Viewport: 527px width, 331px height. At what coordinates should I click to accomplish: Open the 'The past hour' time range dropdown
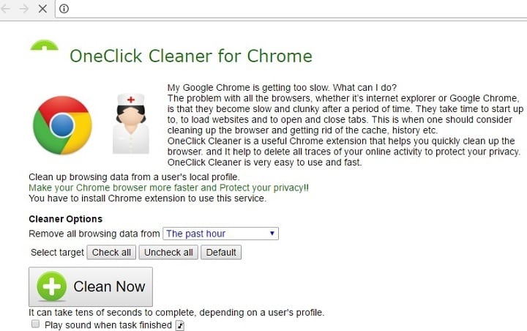[x=220, y=234]
